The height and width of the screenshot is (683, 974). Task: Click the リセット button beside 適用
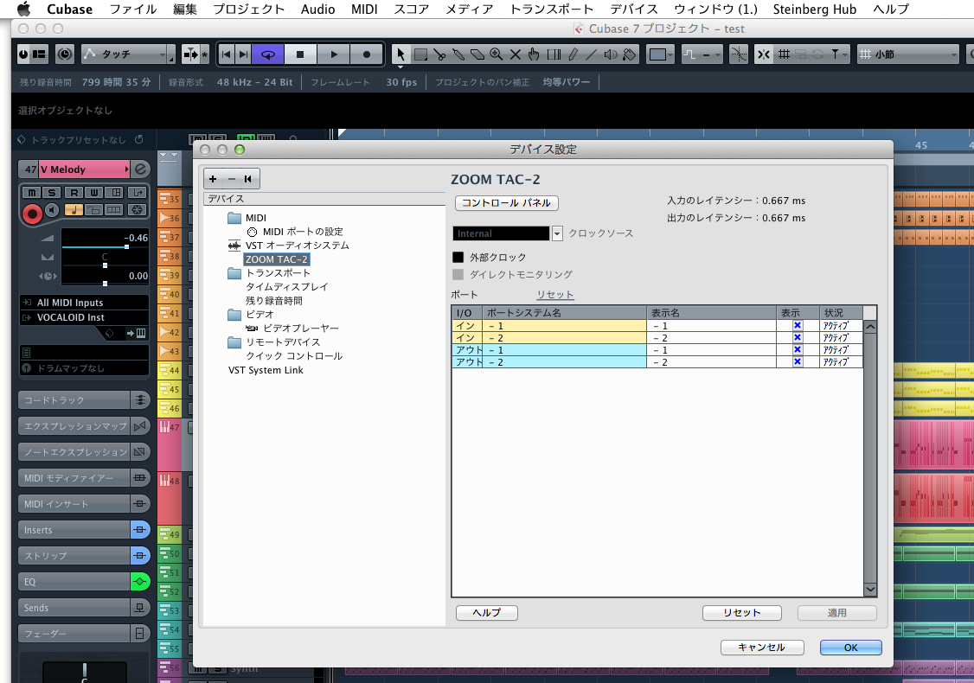(741, 613)
